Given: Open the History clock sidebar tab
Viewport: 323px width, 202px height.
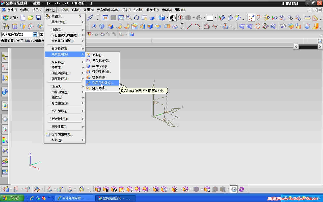Looking at the screenshot, I should click(x=5, y=119).
